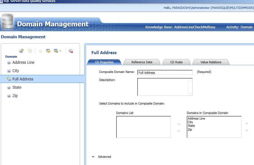Screen dimensions: 254x165
Task: Select the City domain in the tree
Action: point(16,71)
